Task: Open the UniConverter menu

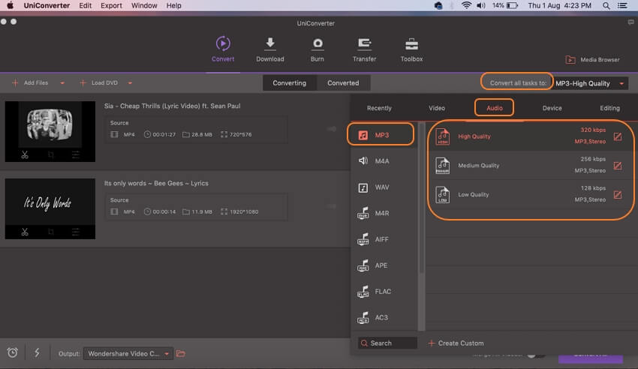Action: click(47, 6)
